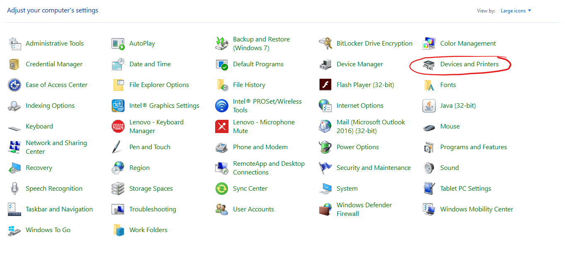Open Taskbar and Navigation link

59,209
